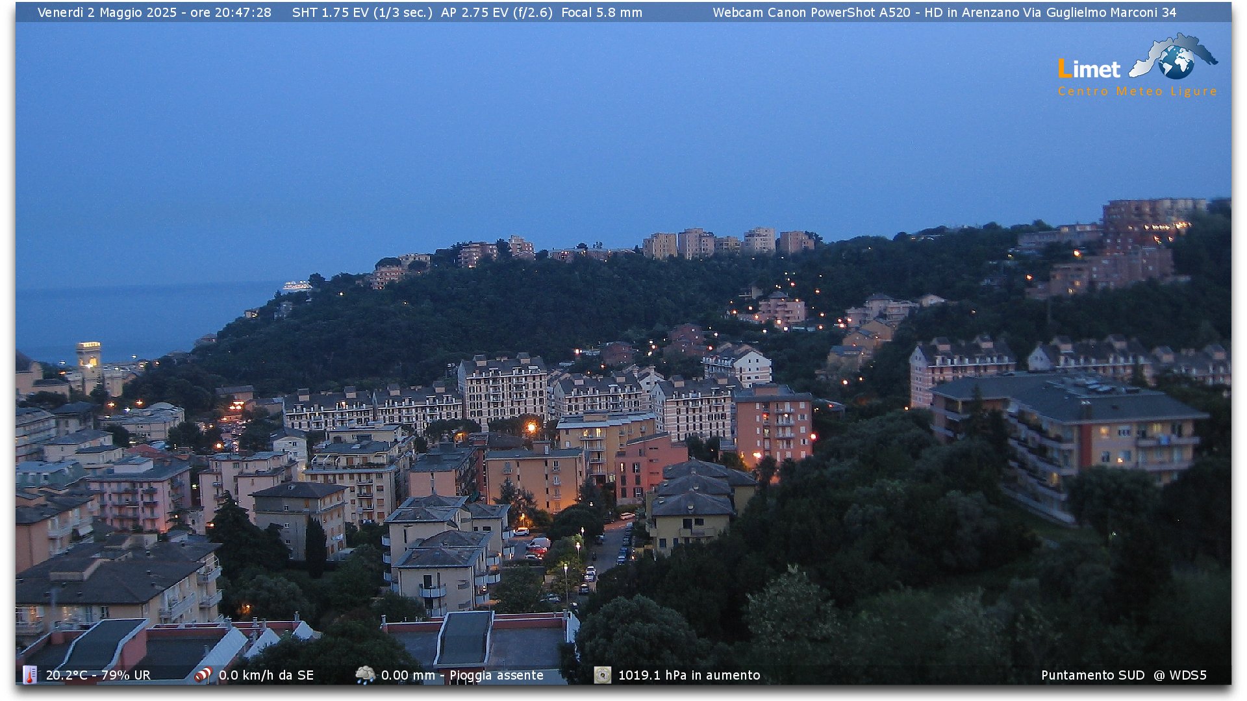This screenshot has height=701, width=1247.
Task: Click the Limet wordmark text
Action: point(1089,69)
